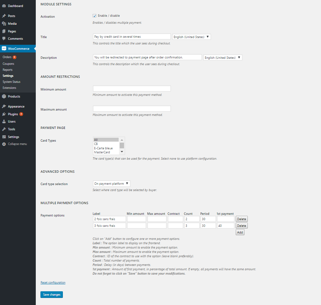Open the Extensions submenu item

[9, 88]
